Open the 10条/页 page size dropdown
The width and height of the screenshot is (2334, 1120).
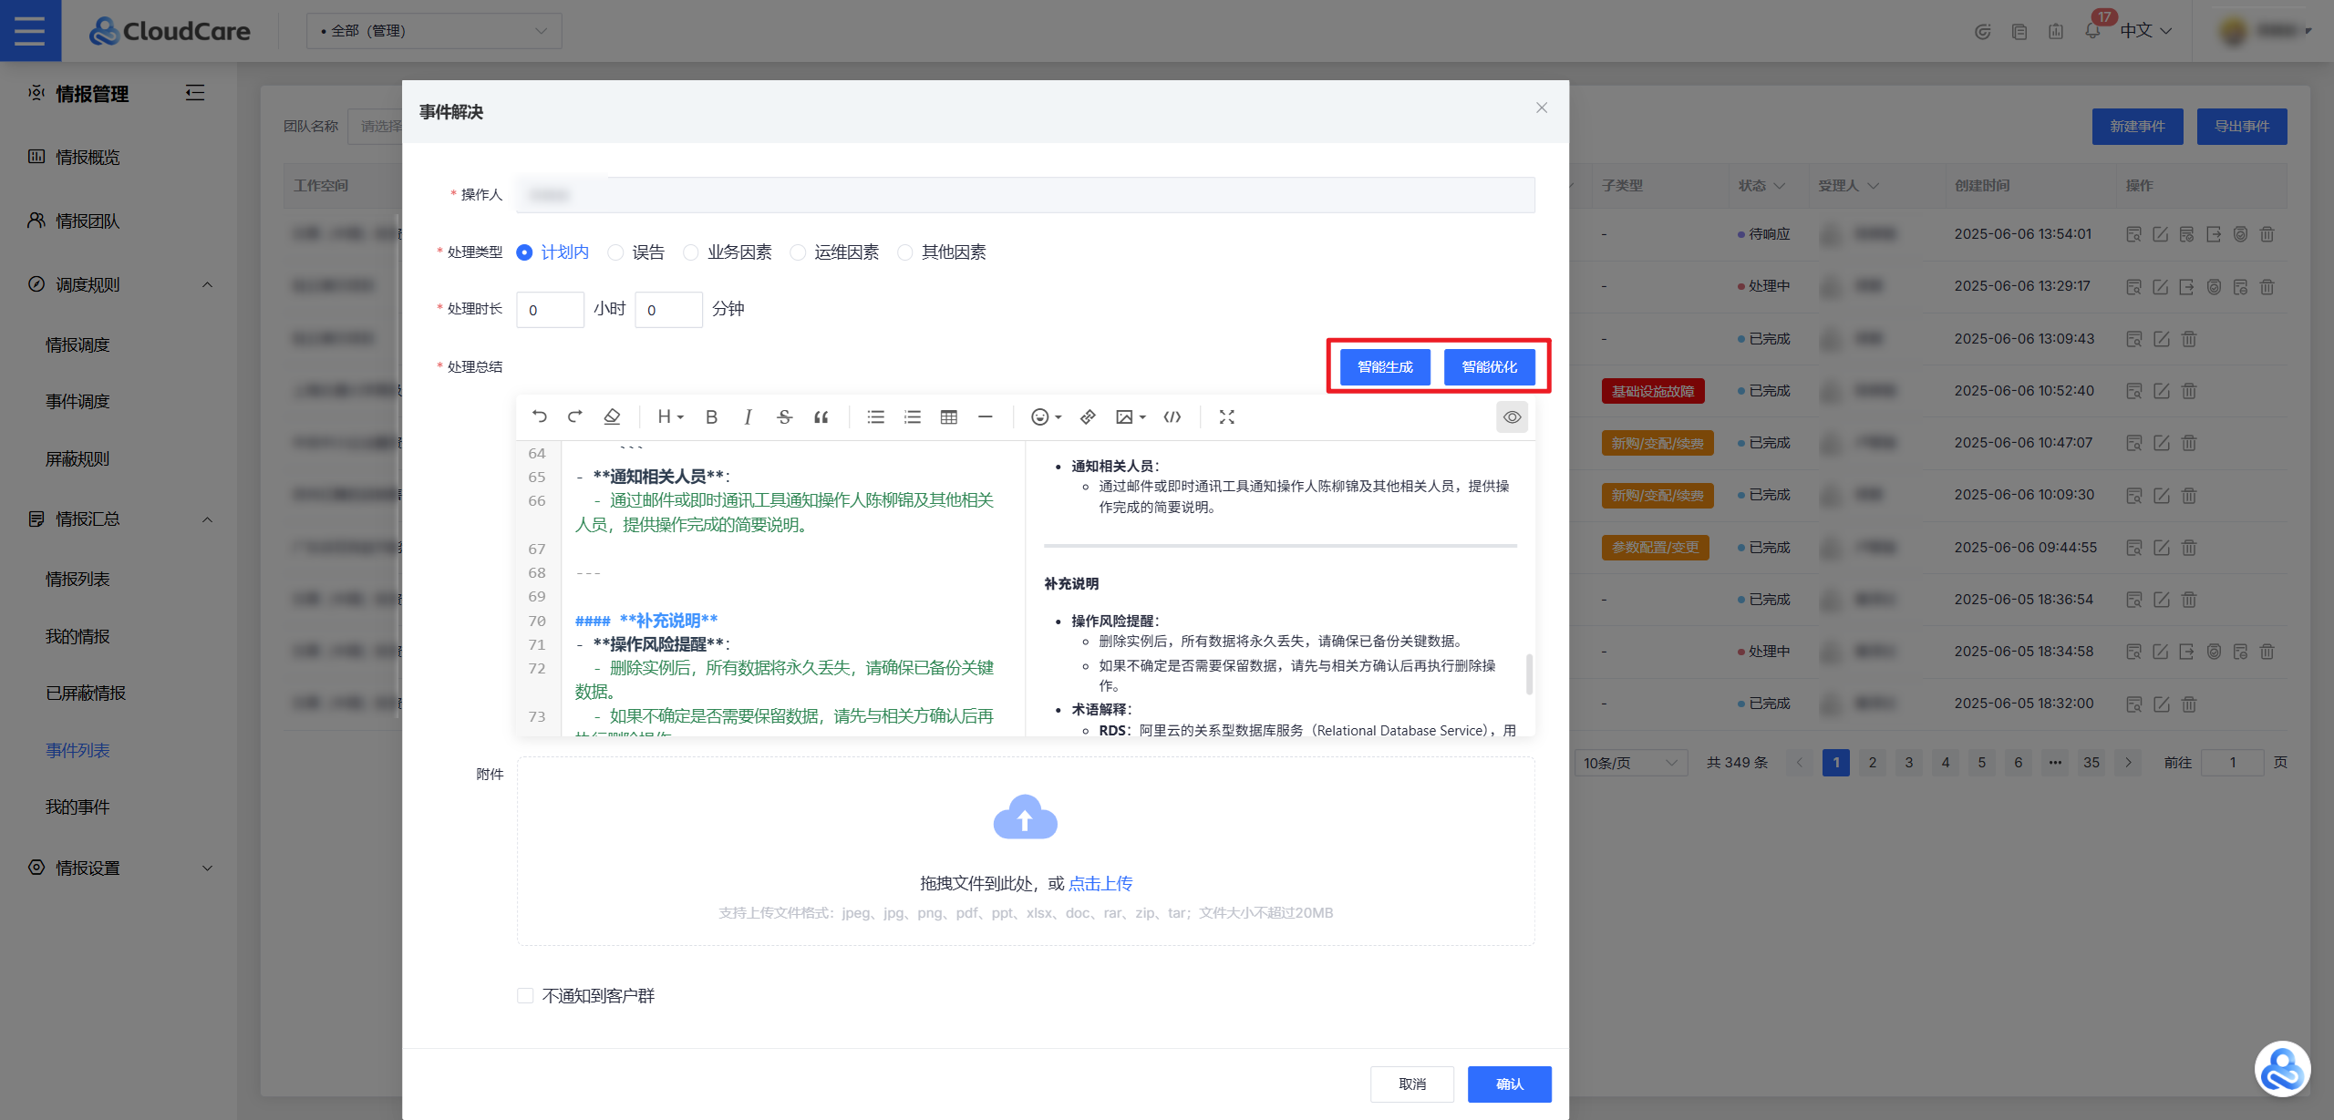coord(1630,762)
